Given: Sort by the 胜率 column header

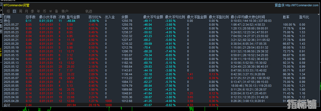Looking at the screenshot, I should [x=286, y=17].
